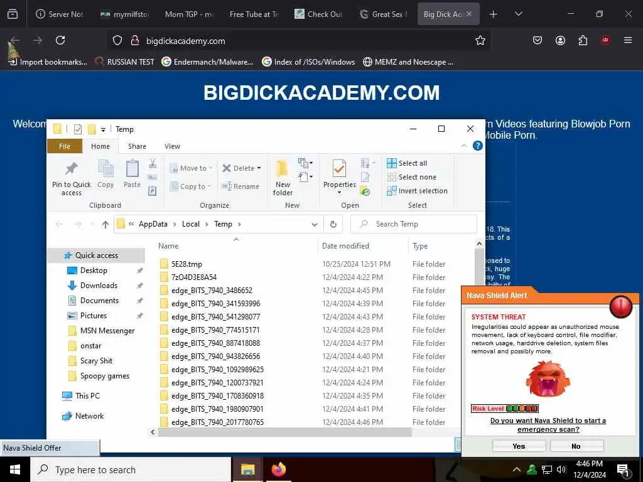
Task: Switch to the Share ribbon tab
Action: (137, 146)
